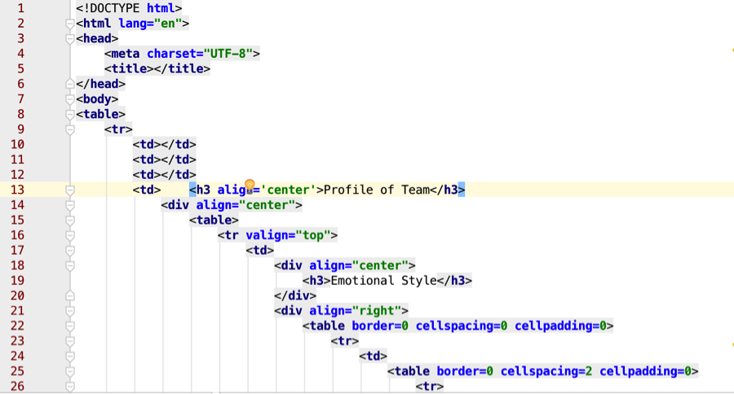Click the opening <body> tag
The image size is (734, 394).
(97, 99)
